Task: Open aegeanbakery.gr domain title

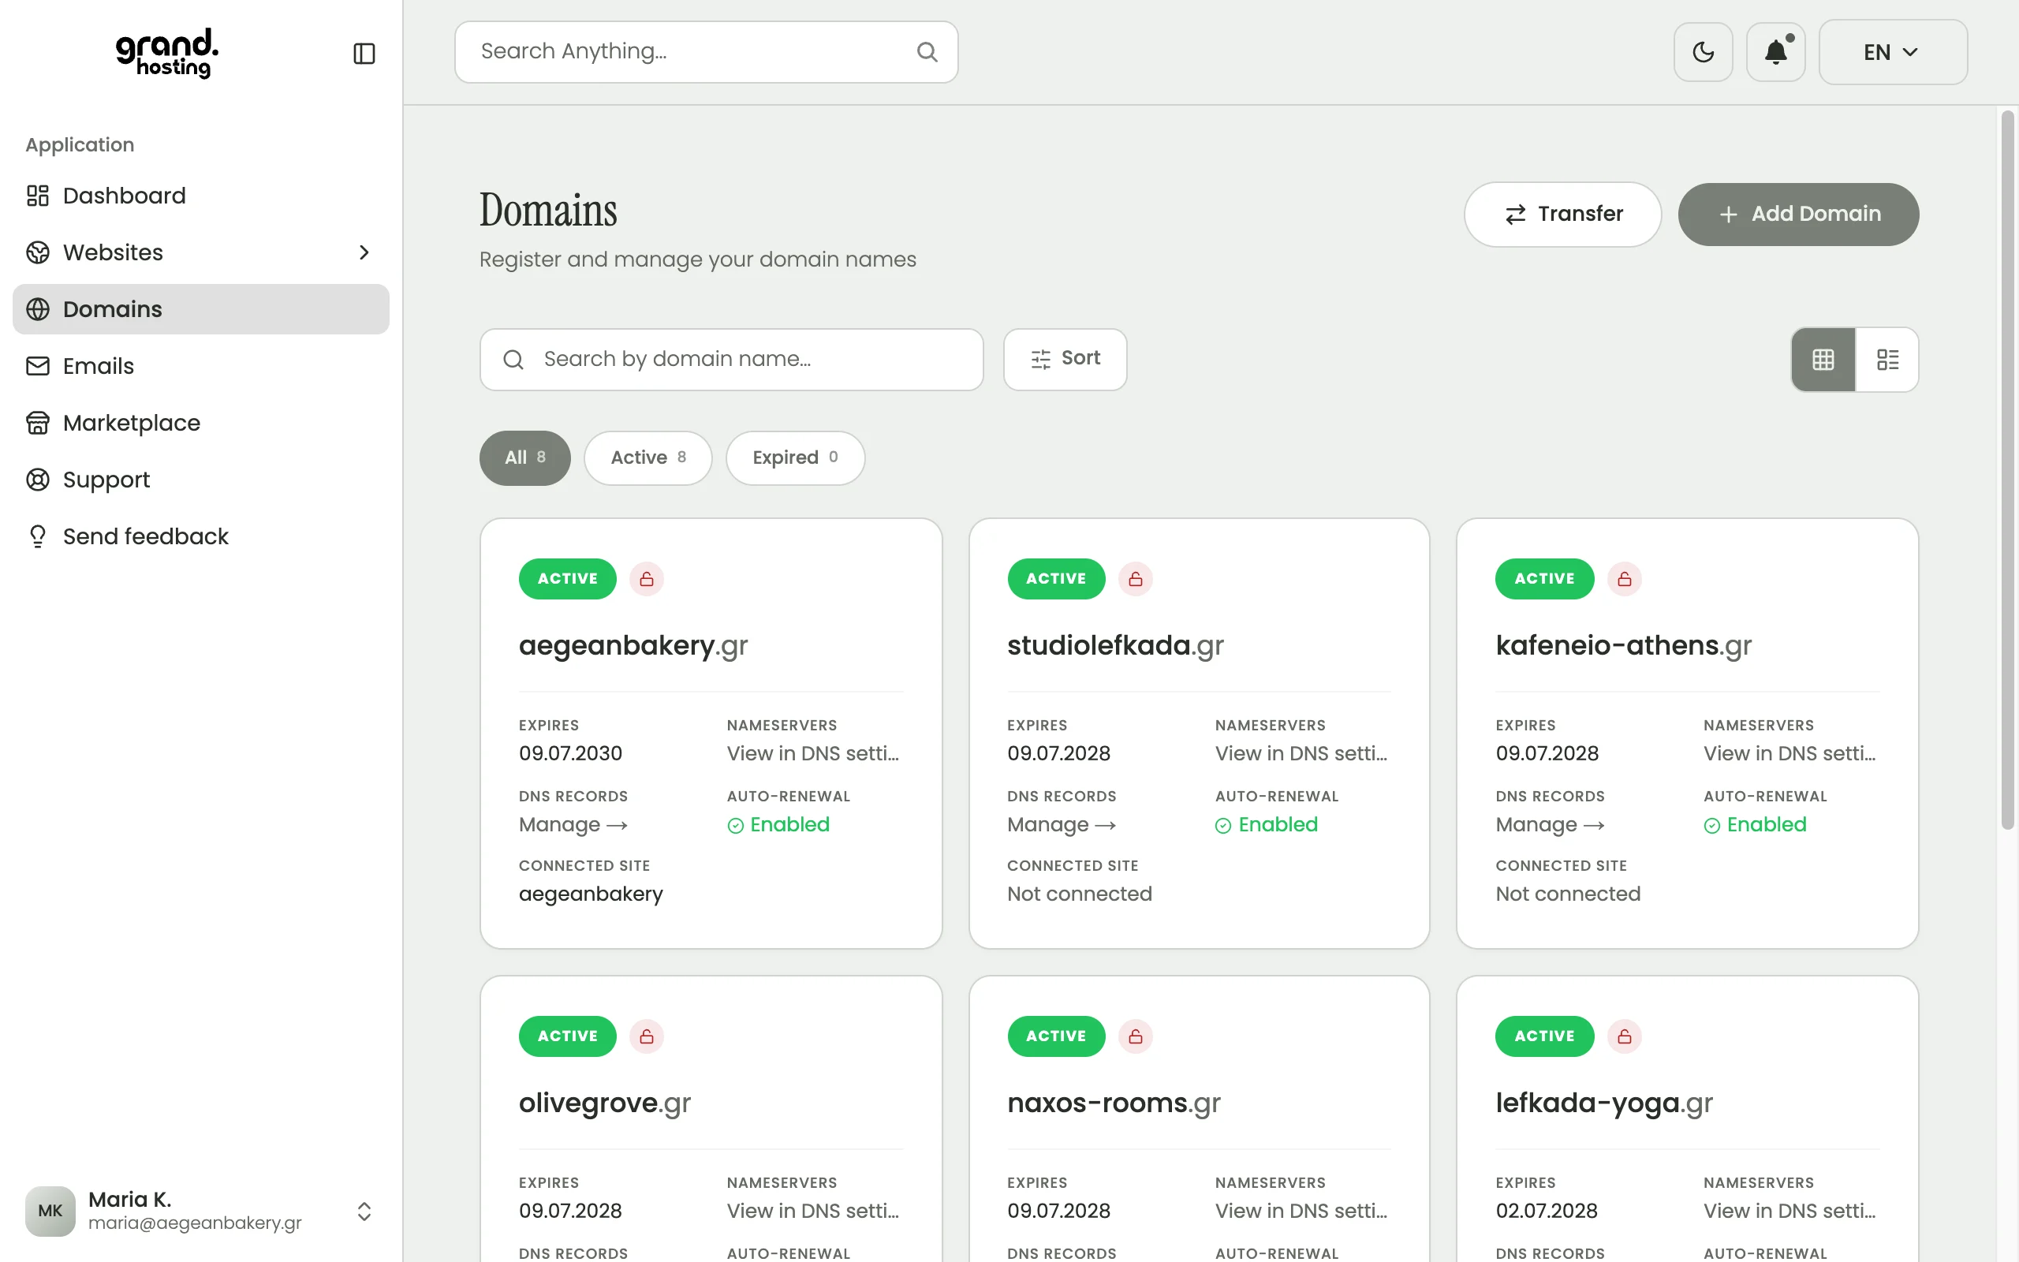Action: [x=633, y=645]
